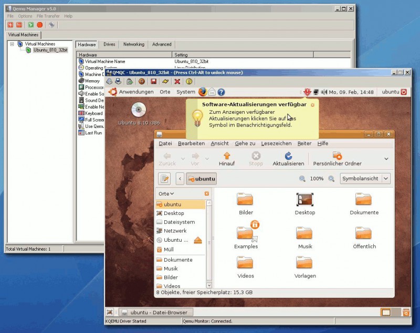Mute audio via the panel speaker icon
This screenshot has width=420, height=333.
[324, 92]
